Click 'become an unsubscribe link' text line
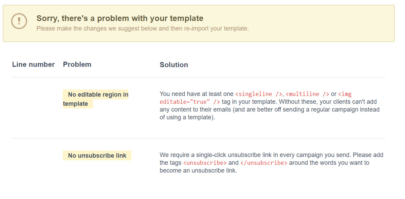The width and height of the screenshot is (405, 199). (198, 171)
